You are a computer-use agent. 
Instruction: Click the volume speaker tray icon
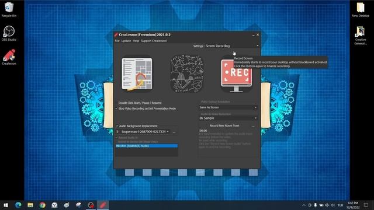[333, 205]
